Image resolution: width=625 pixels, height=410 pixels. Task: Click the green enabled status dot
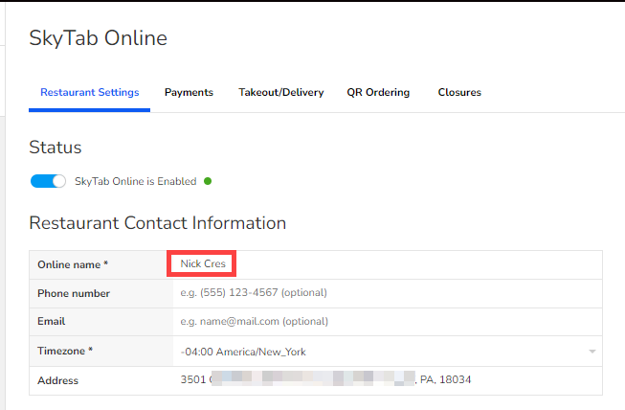click(208, 181)
